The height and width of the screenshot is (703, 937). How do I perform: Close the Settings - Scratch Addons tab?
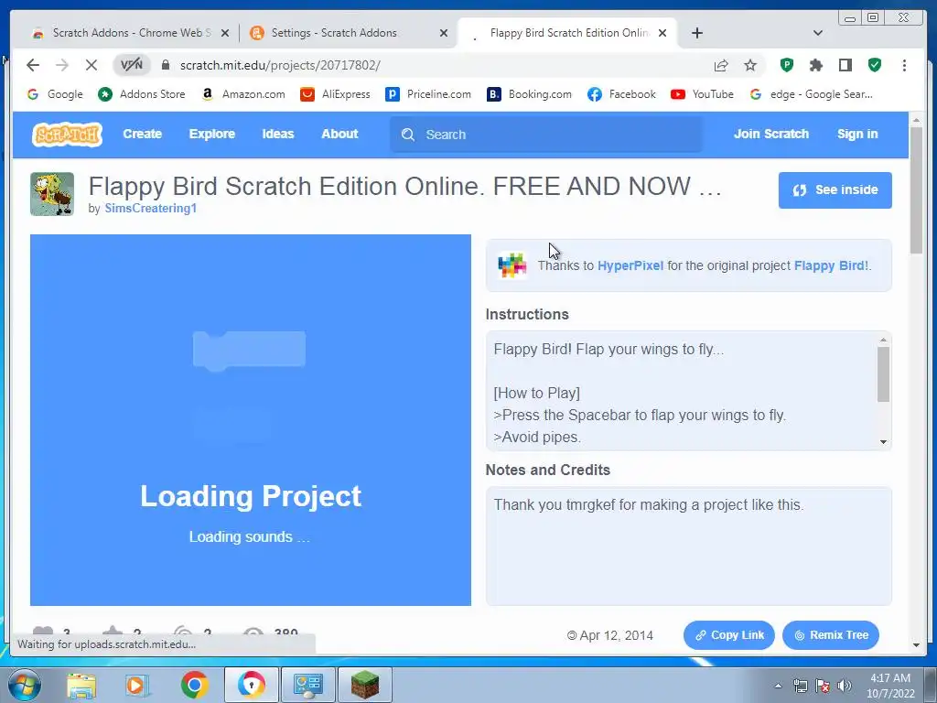[x=444, y=34]
